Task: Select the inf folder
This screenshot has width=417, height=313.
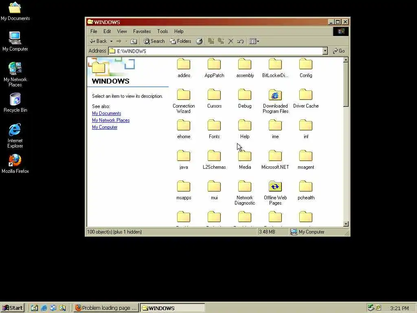Action: [306, 129]
